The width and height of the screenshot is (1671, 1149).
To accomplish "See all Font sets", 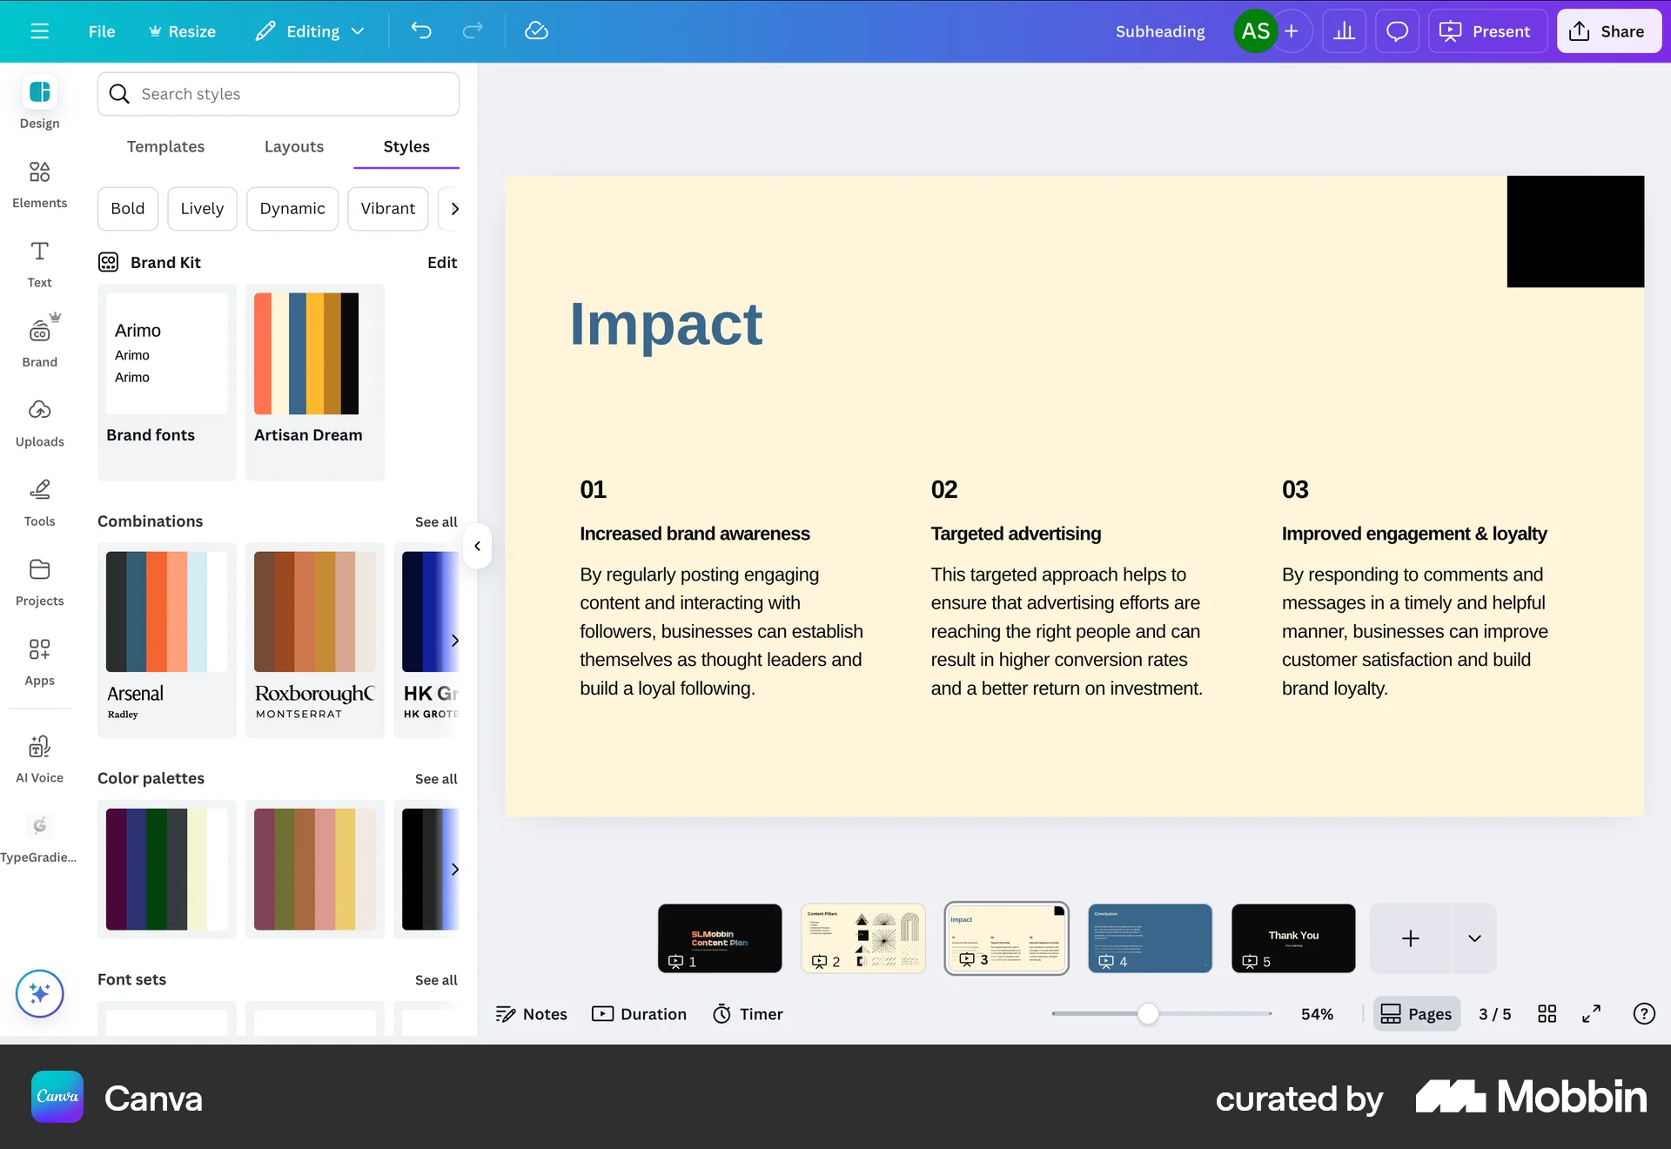I will pos(436,979).
